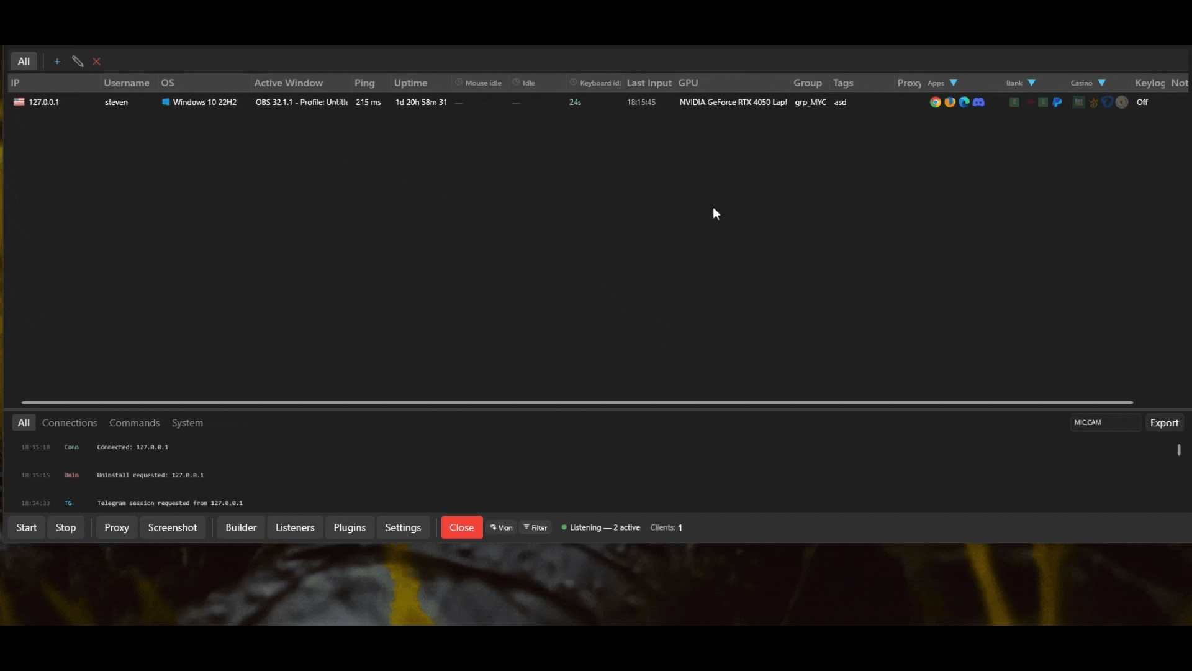Open the Listeners button

coord(295,527)
